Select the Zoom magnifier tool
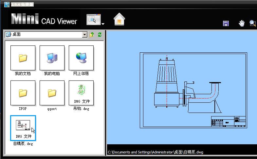 tap(252, 23)
